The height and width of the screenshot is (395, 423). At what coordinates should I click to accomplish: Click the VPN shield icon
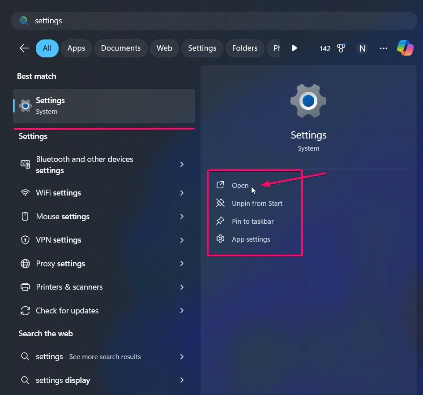(x=26, y=240)
